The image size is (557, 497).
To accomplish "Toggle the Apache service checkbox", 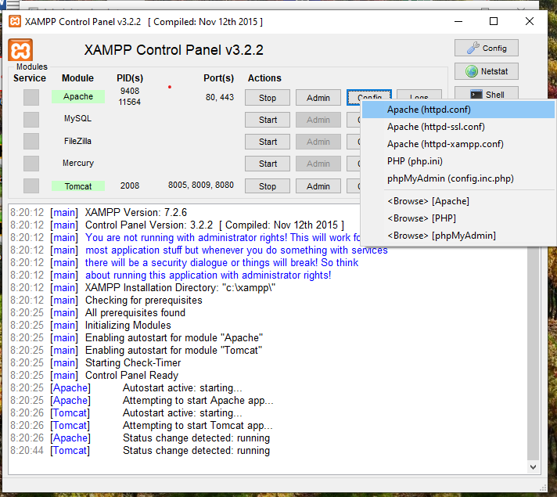I will pyautogui.click(x=31, y=97).
